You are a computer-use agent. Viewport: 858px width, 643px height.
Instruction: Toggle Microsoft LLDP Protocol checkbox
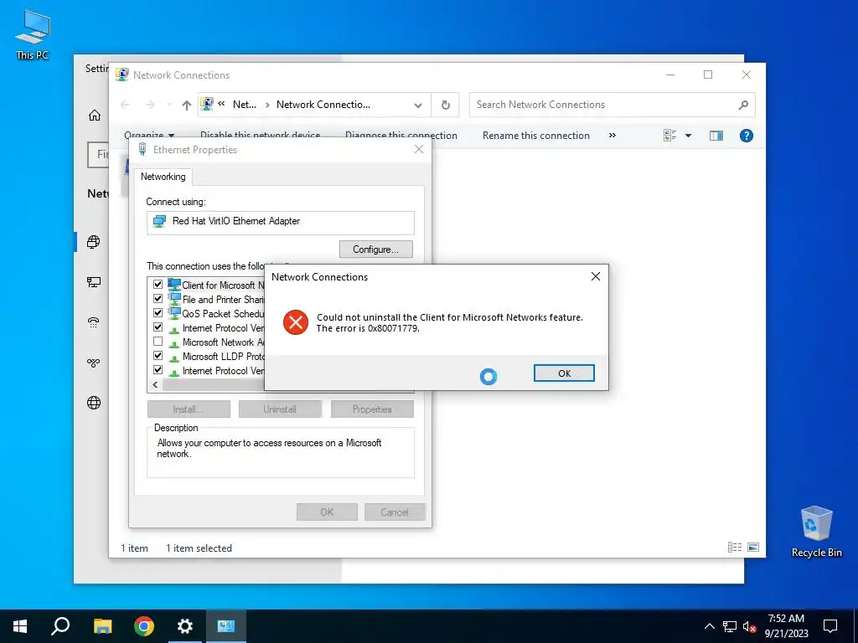click(x=158, y=355)
